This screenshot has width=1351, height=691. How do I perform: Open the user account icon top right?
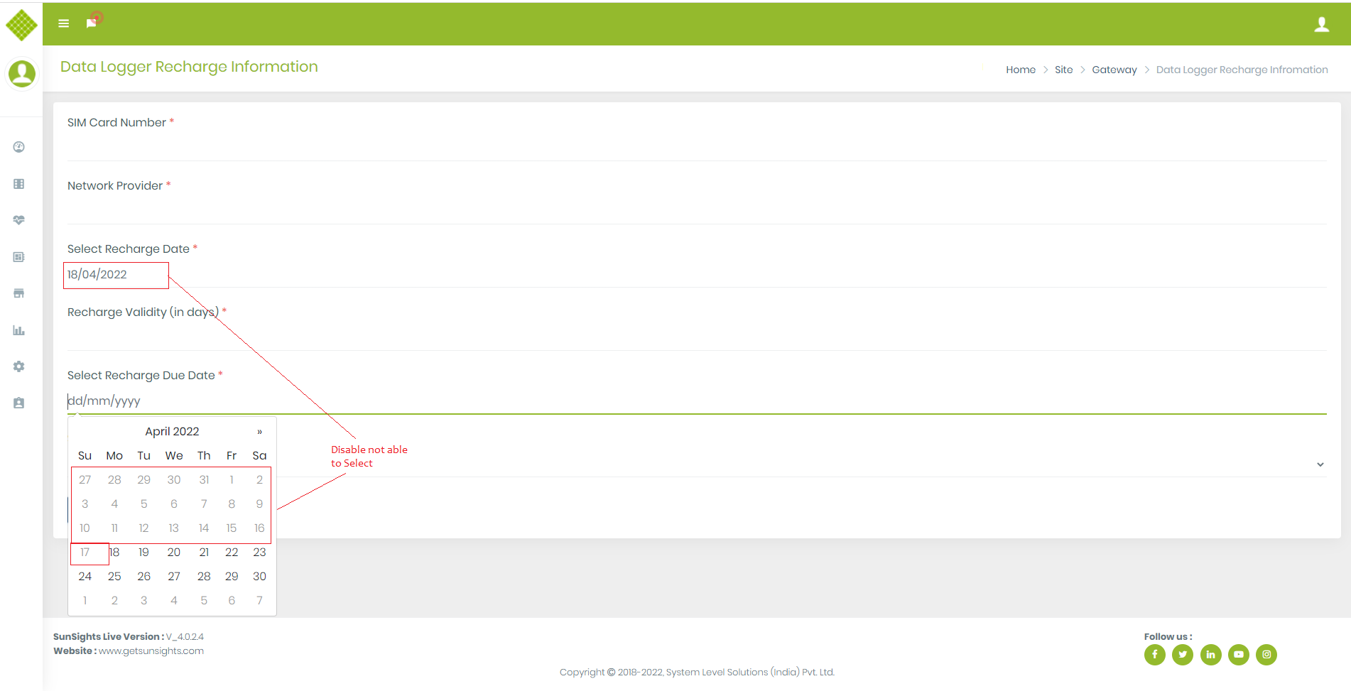(1322, 23)
